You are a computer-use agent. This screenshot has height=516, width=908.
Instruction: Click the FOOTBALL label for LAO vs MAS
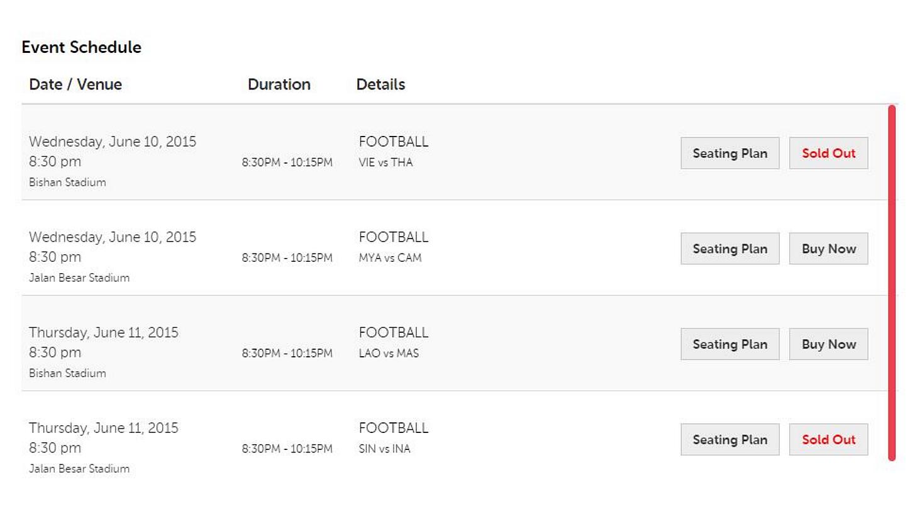(x=393, y=332)
